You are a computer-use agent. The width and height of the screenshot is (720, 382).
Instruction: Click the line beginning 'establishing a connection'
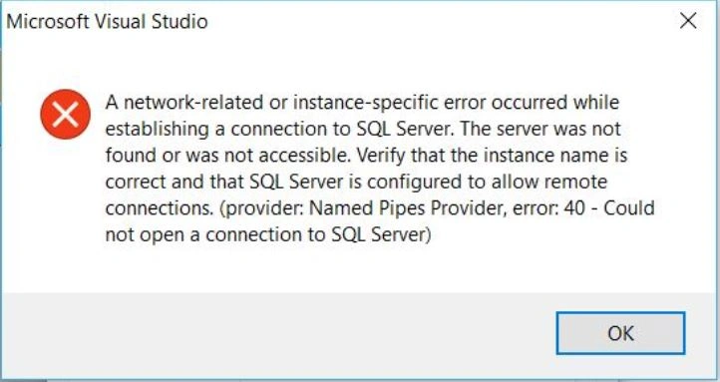(363, 129)
